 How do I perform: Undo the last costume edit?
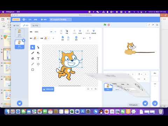click(51, 32)
